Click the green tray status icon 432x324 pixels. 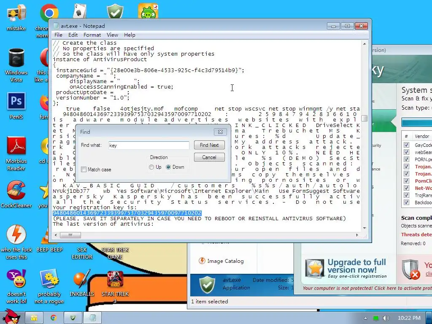point(375,318)
